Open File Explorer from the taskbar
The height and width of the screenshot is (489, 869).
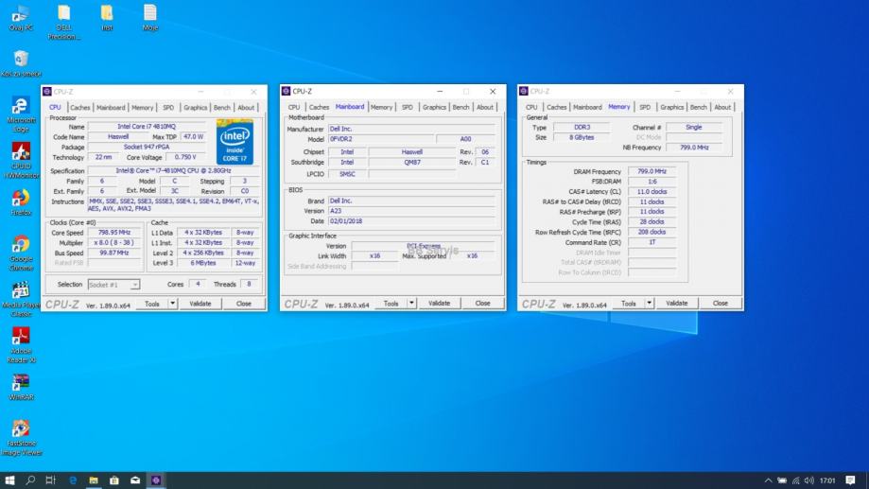click(x=94, y=480)
